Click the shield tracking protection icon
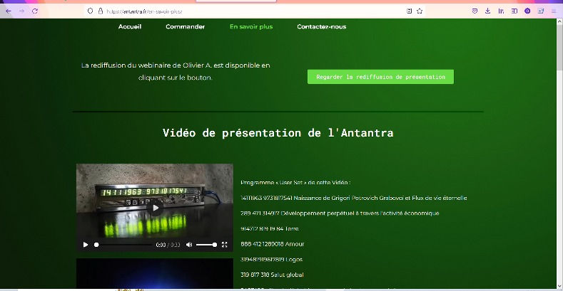This screenshot has width=563, height=291. (90, 11)
